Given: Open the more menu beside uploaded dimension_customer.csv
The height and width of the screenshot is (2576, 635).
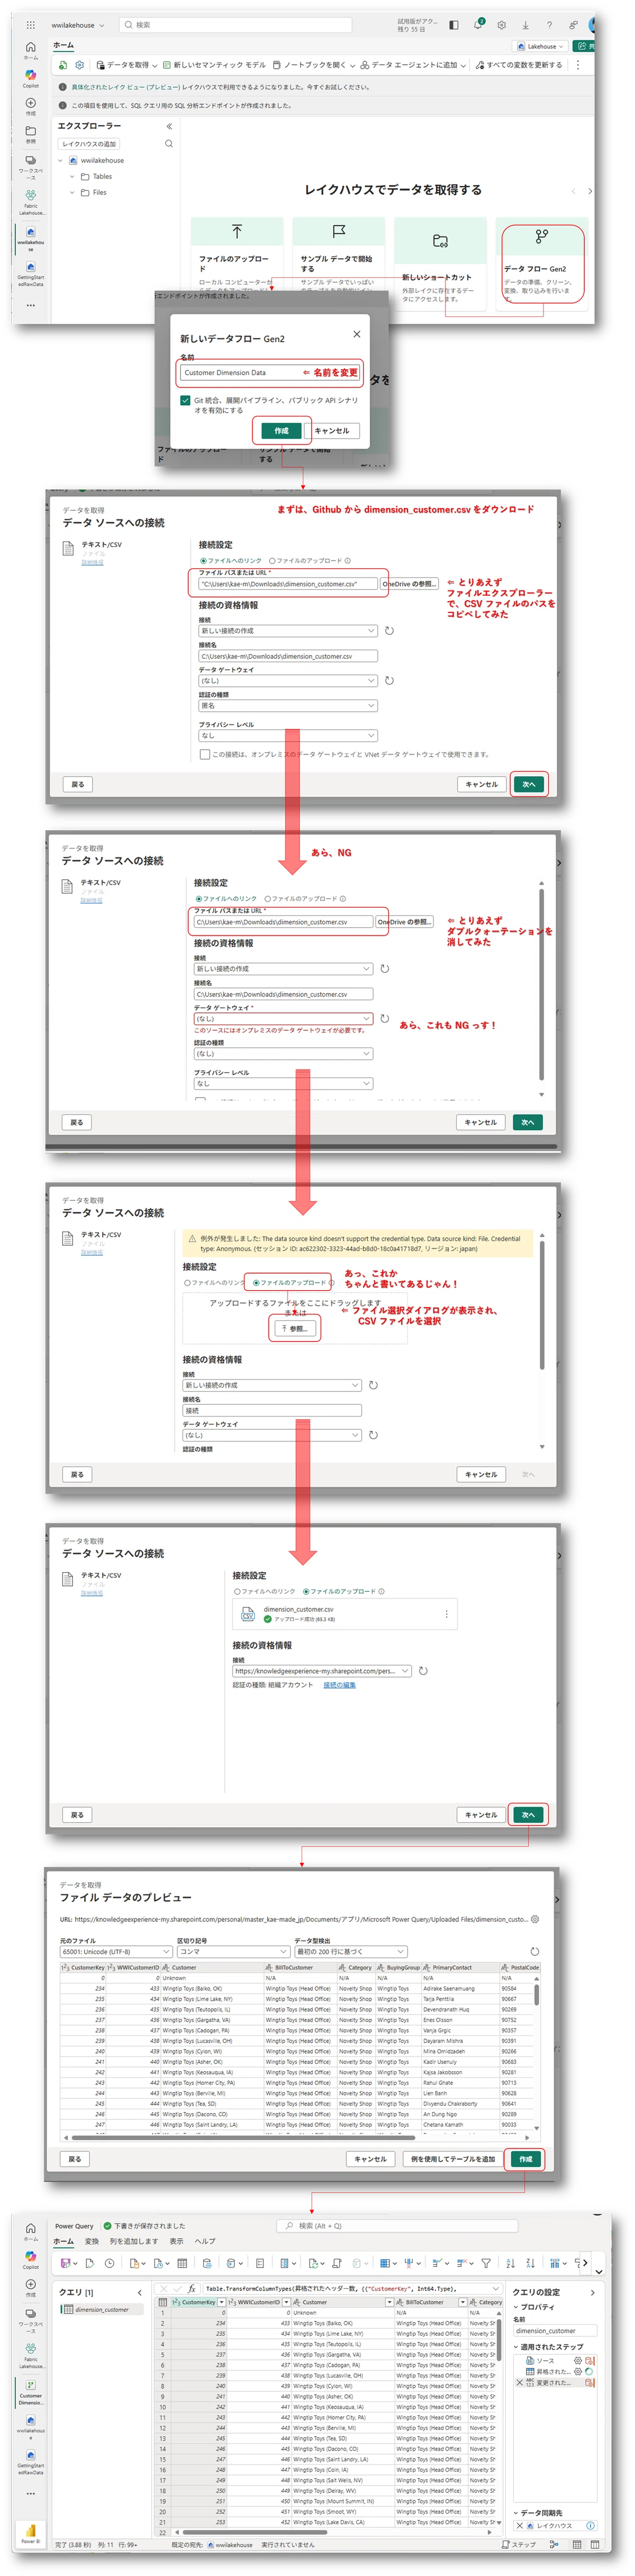Looking at the screenshot, I should click(x=446, y=1614).
